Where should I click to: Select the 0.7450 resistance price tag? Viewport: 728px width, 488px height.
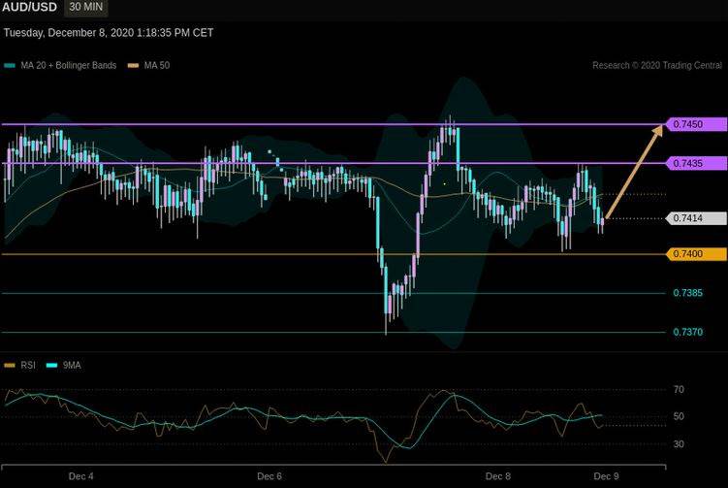696,124
